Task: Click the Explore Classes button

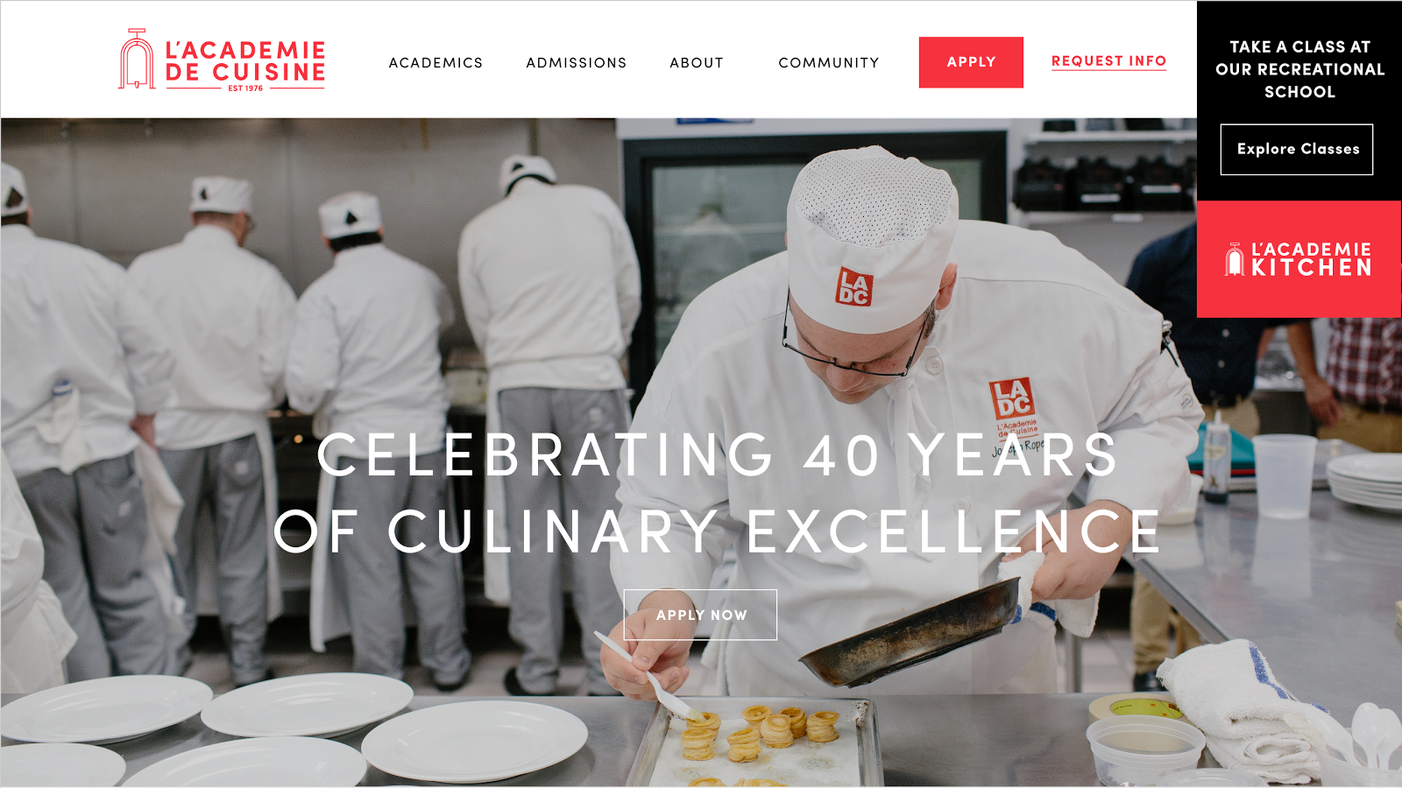Action: [x=1297, y=150]
